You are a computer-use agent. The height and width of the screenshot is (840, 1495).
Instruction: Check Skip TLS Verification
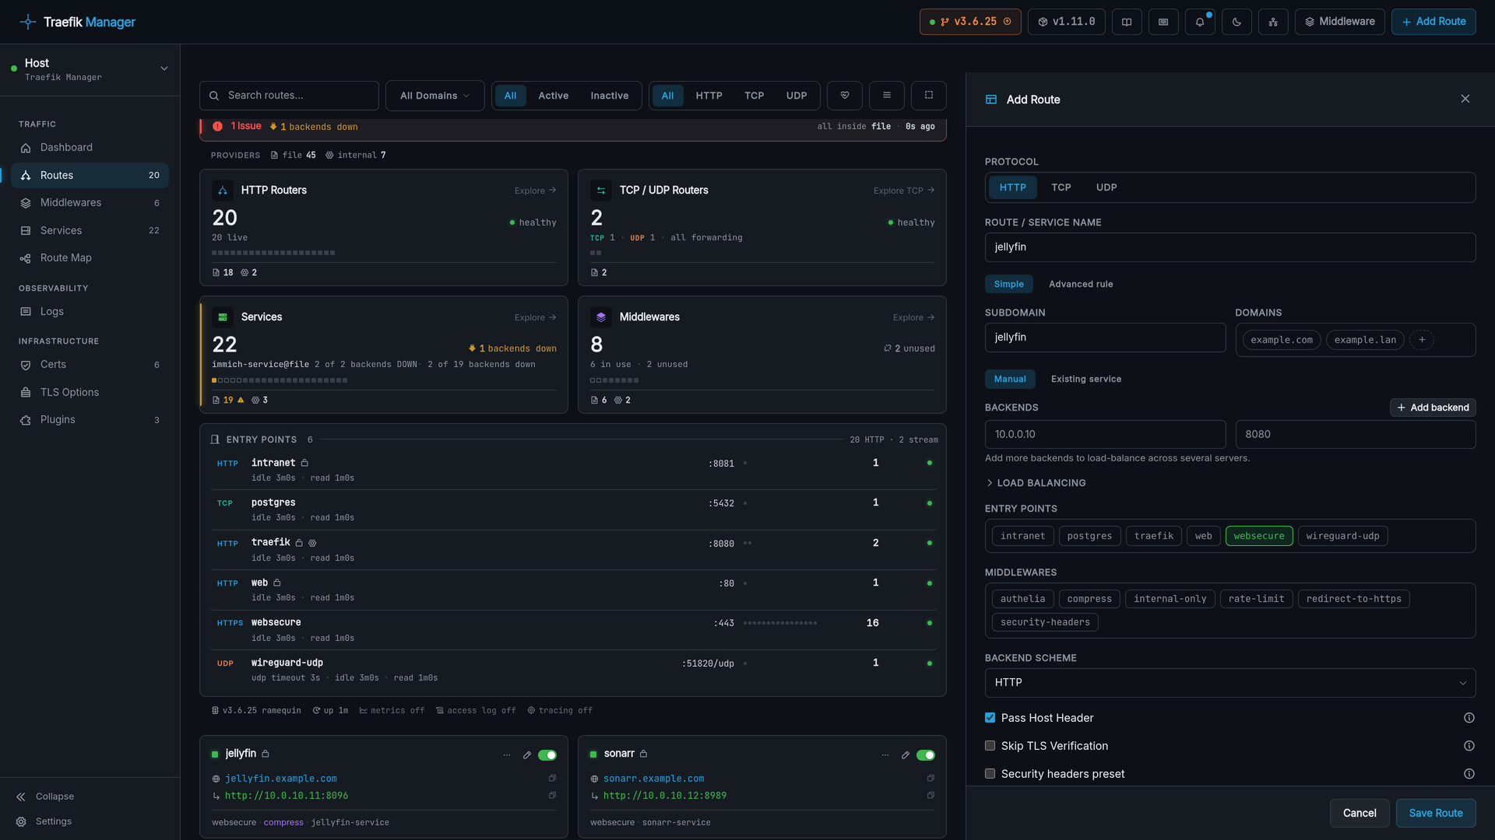(x=990, y=746)
